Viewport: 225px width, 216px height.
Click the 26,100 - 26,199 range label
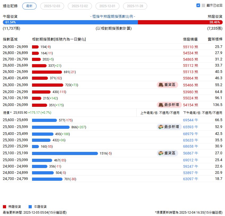[x=15, y=98]
